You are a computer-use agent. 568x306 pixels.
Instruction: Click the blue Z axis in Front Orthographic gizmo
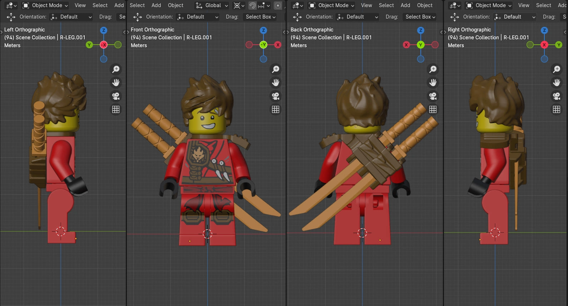pos(263,30)
